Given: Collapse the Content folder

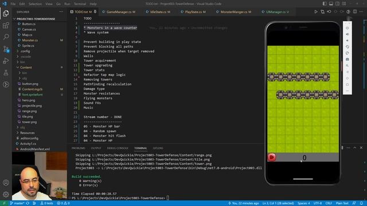Looking at the screenshot, I should point(40,68).
